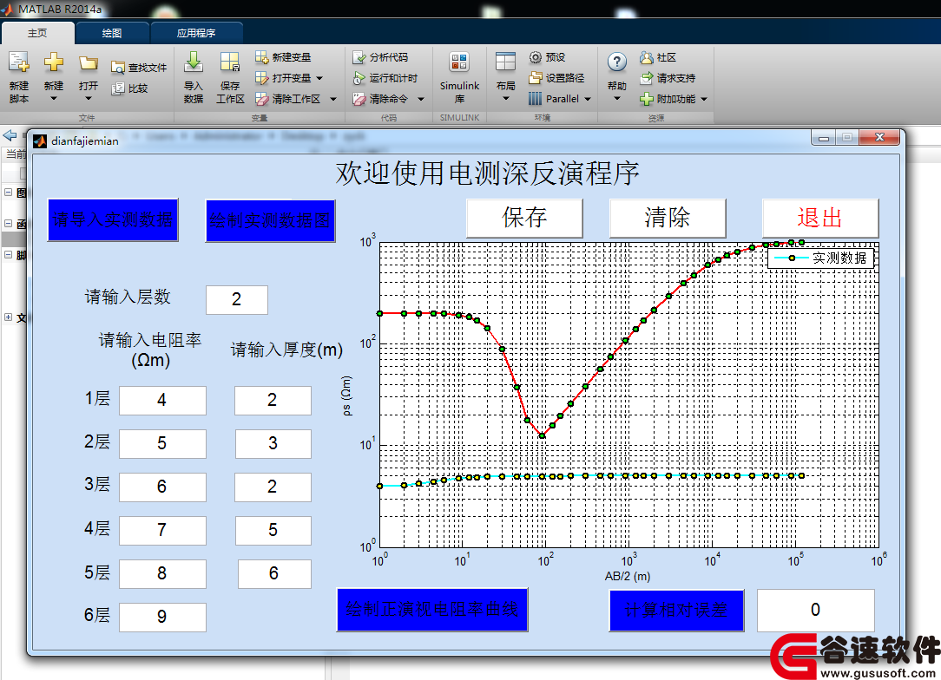Expand the 附加功能 dropdown arrow
The image size is (941, 680).
tap(704, 99)
